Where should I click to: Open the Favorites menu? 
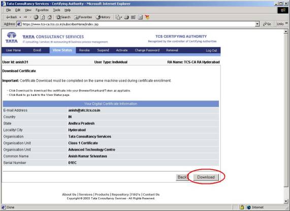coord(42,10)
